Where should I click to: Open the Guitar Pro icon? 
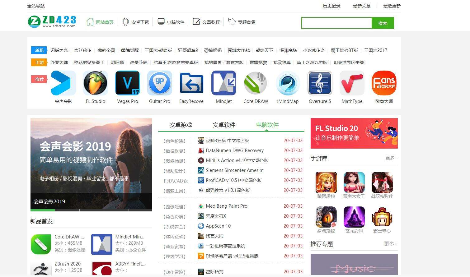click(x=160, y=83)
